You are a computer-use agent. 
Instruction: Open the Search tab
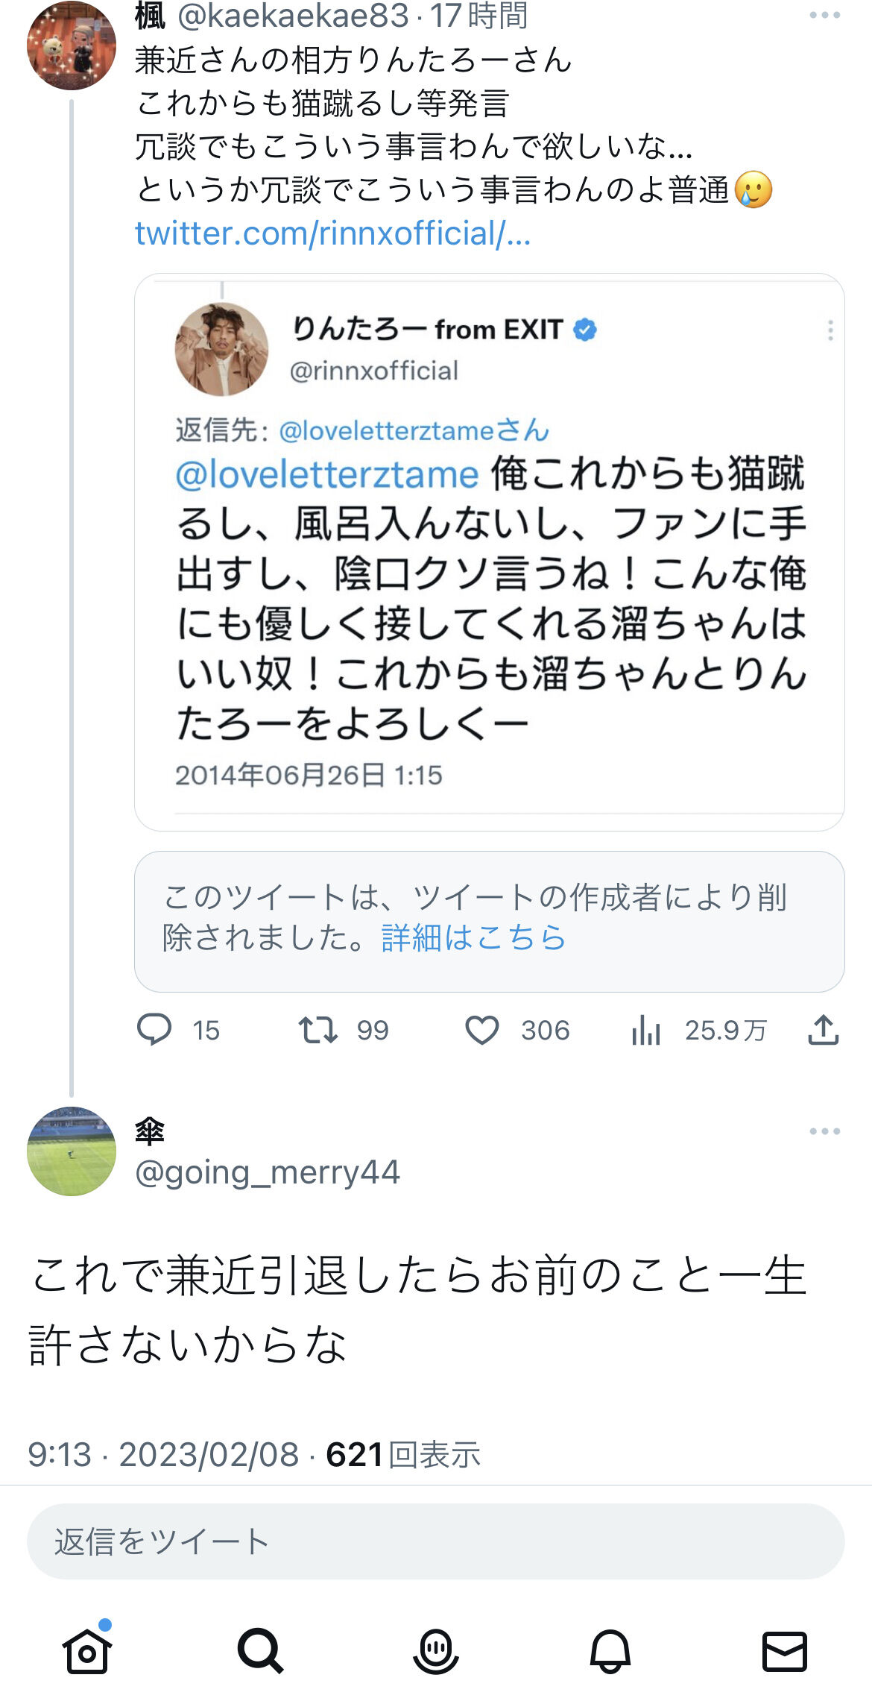[x=261, y=1651]
